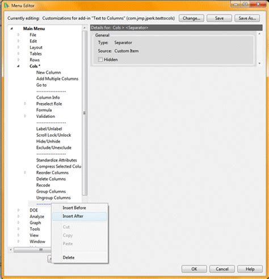Select Recode tree item
Image resolution: width=269 pixels, height=279 pixels.
[x=43, y=185]
